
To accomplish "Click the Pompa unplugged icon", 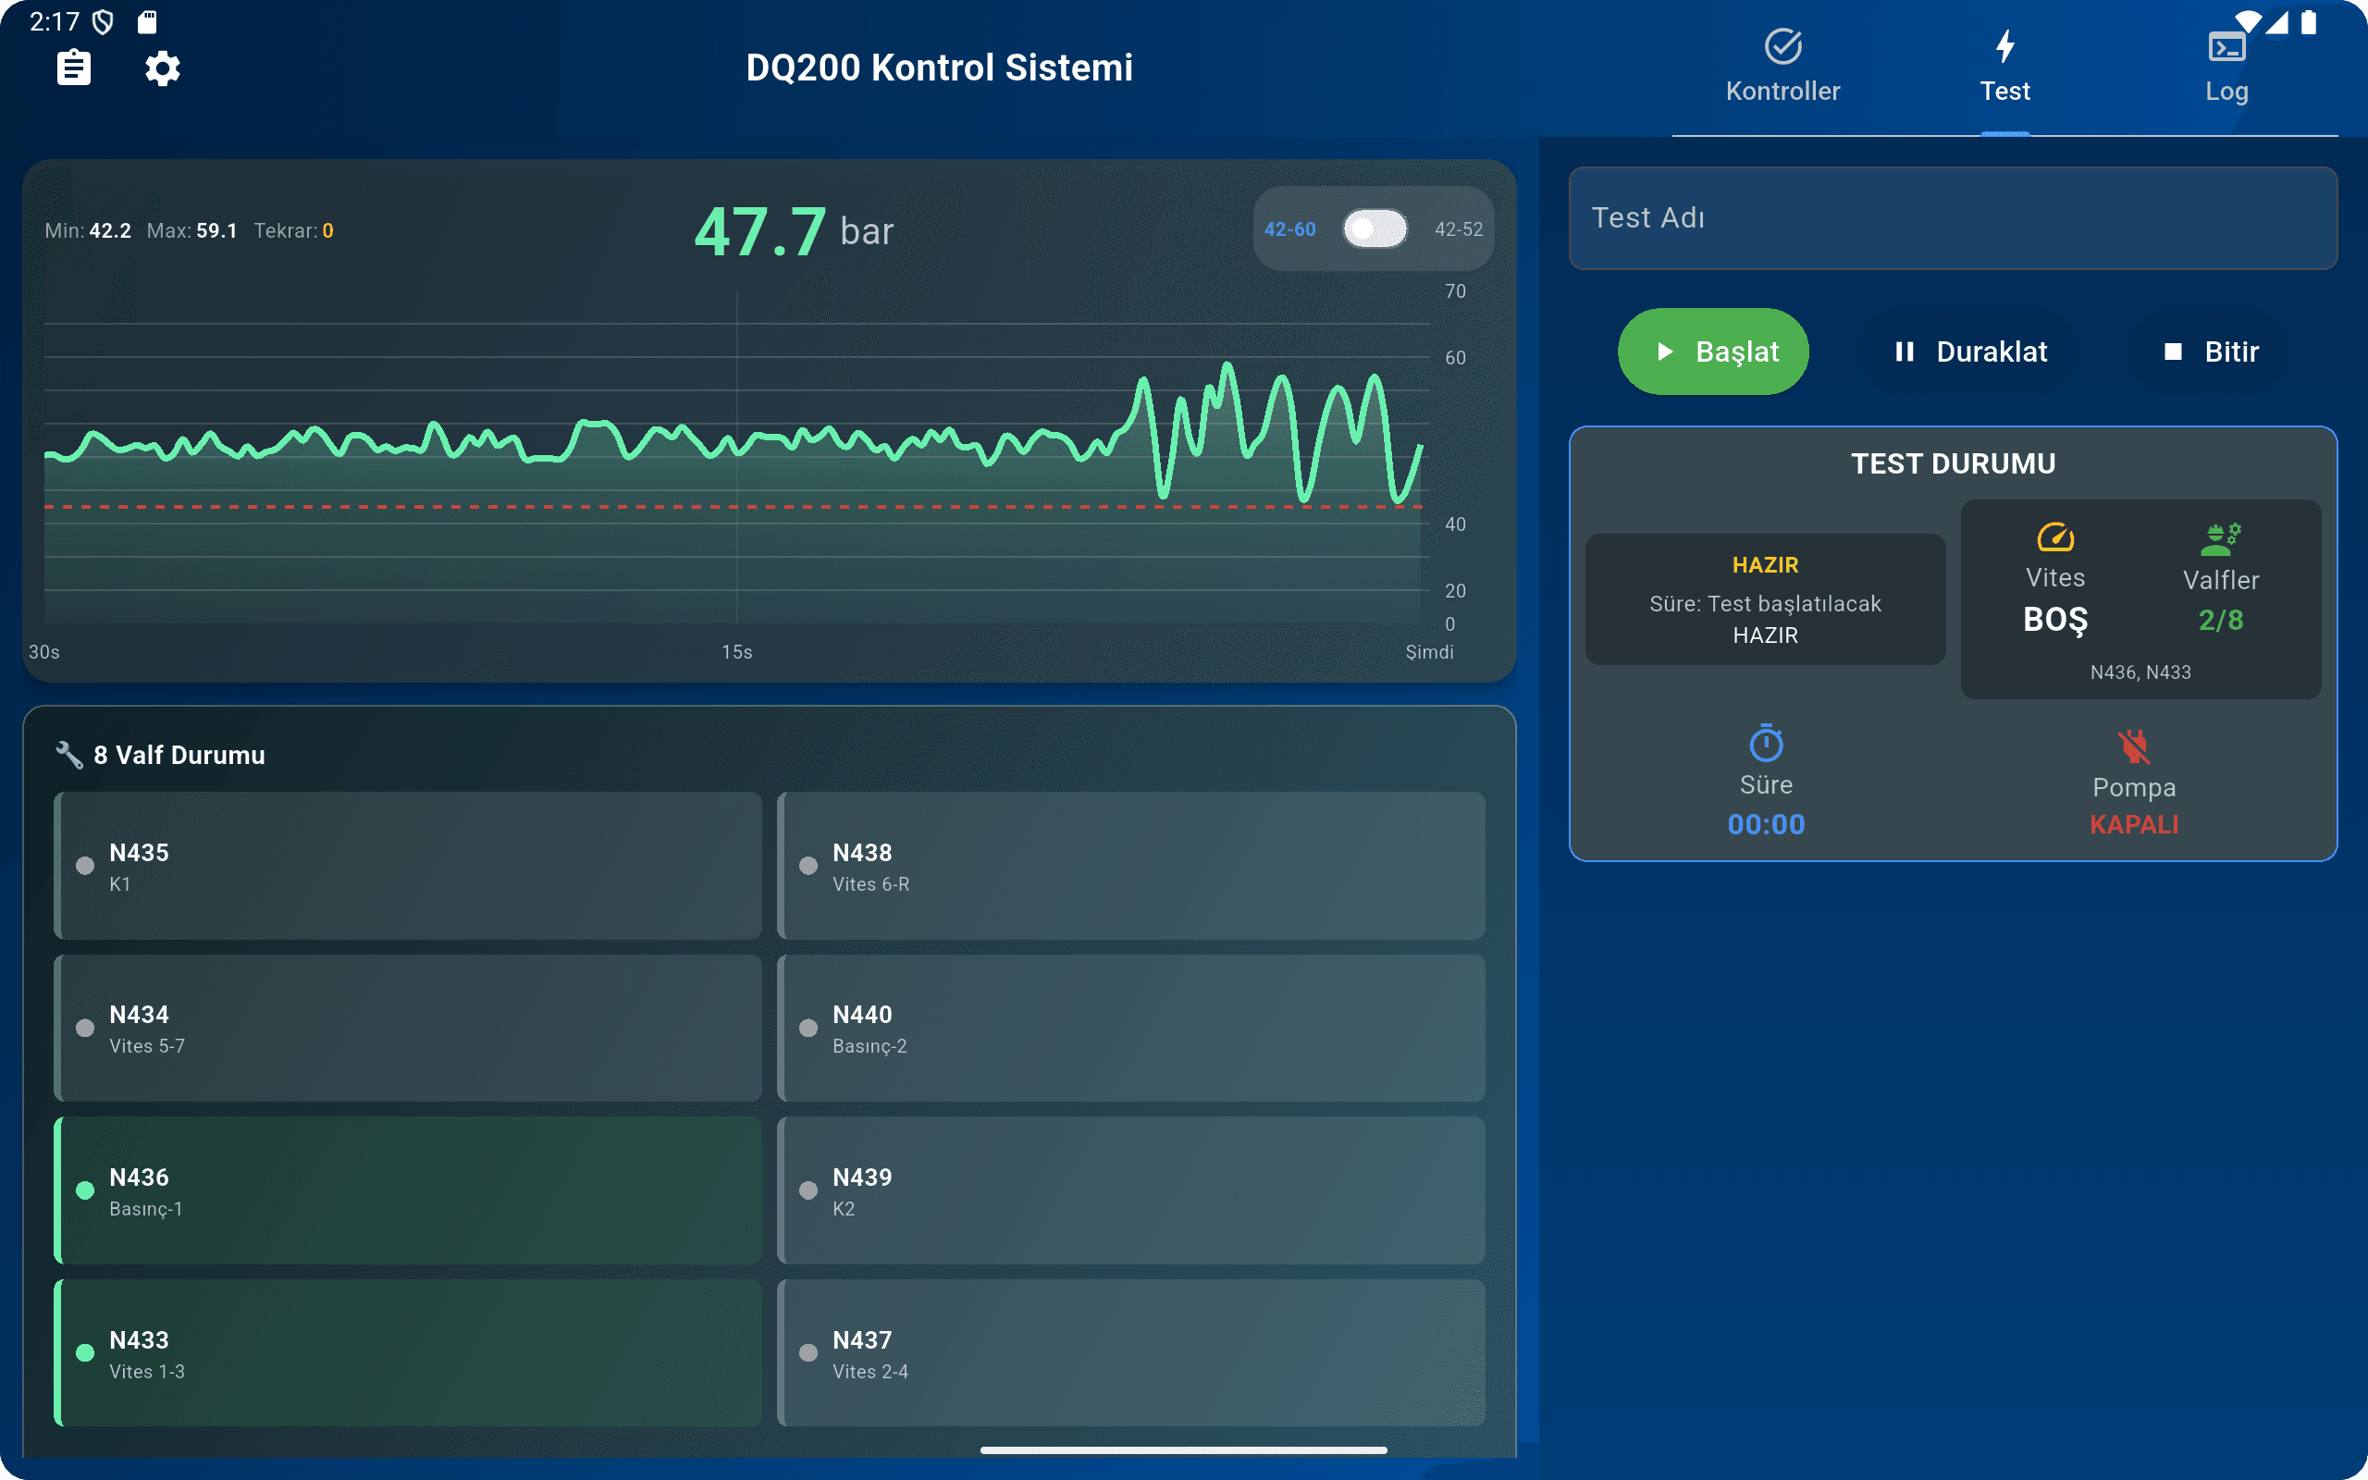I will pos(2133,746).
